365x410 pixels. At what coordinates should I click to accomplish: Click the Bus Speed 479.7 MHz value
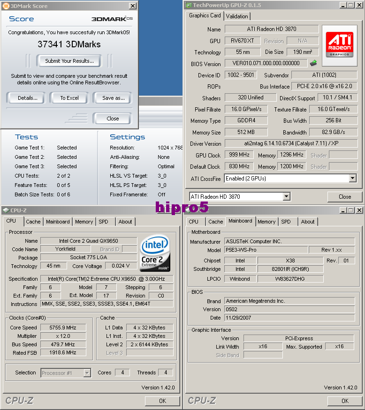click(63, 344)
